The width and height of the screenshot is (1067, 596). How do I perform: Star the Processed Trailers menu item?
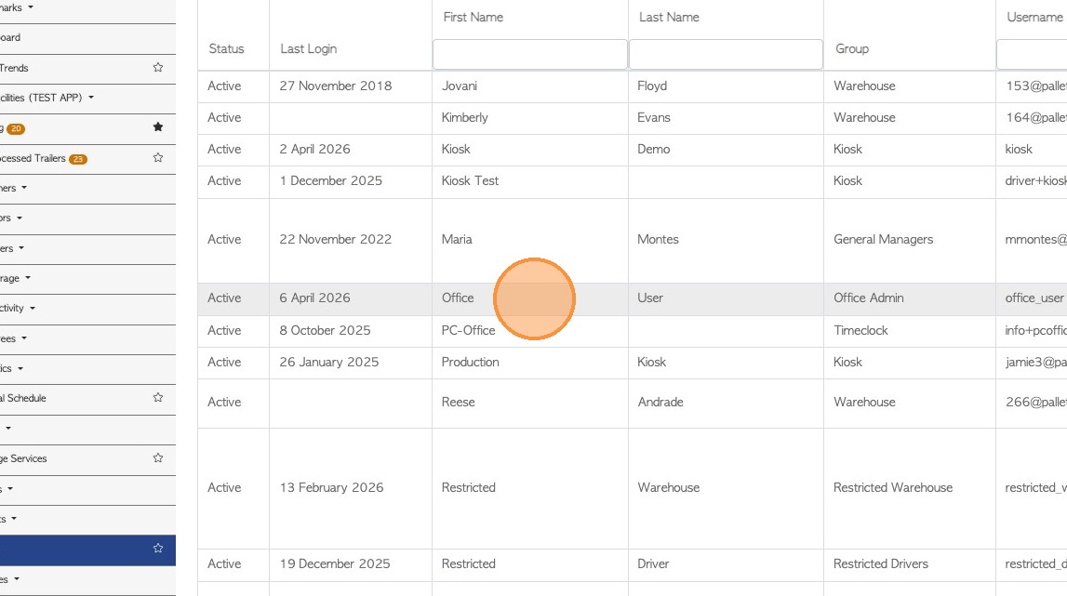pos(158,158)
